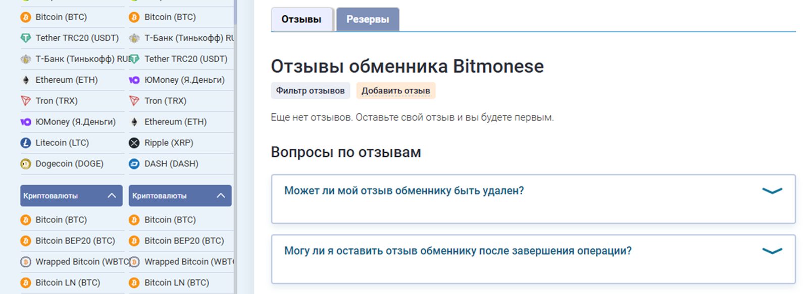Collapse the right Криптовалюты section

(x=221, y=196)
